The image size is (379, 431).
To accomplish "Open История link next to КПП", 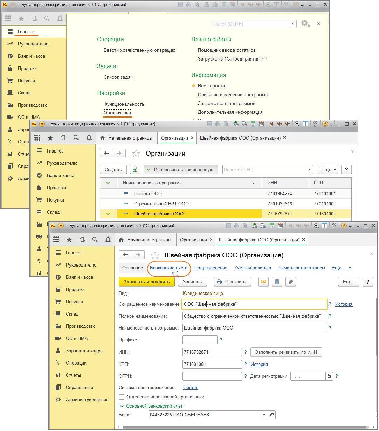I will pos(259,364).
